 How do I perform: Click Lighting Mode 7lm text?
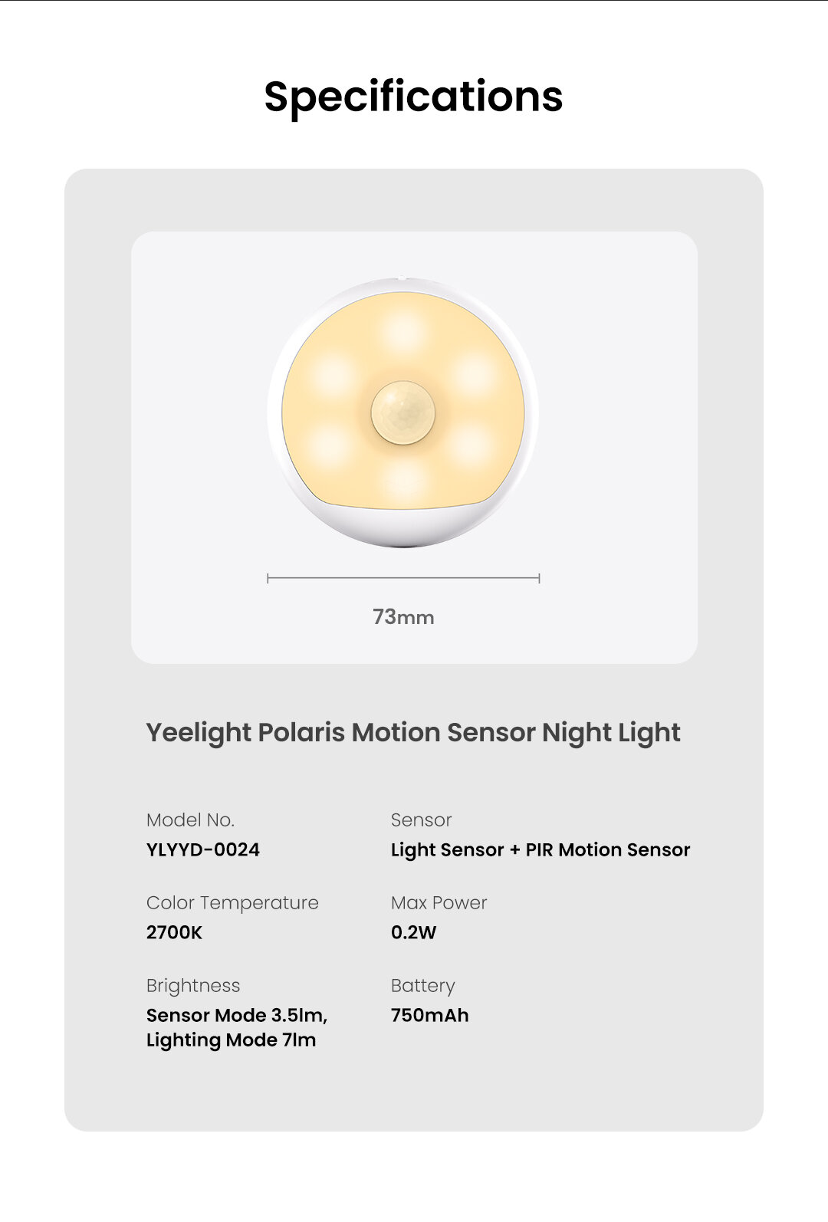pos(231,1040)
